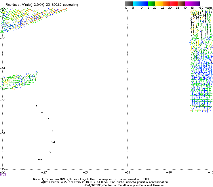Choose the orange 25–30 knots legend segment
The height and width of the screenshot is (187, 213).
(x=166, y=3)
